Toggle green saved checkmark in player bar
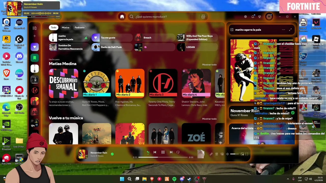The image size is (326, 183). click(x=112, y=154)
